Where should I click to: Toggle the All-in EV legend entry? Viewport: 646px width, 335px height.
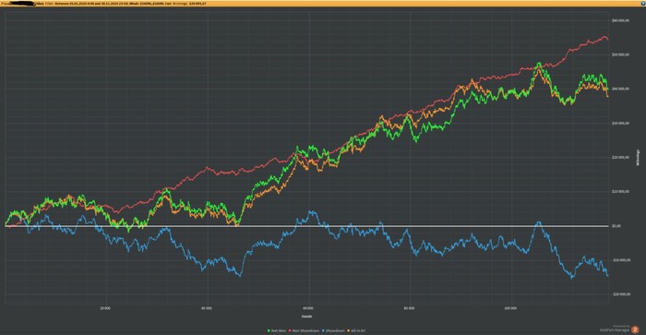coord(356,330)
